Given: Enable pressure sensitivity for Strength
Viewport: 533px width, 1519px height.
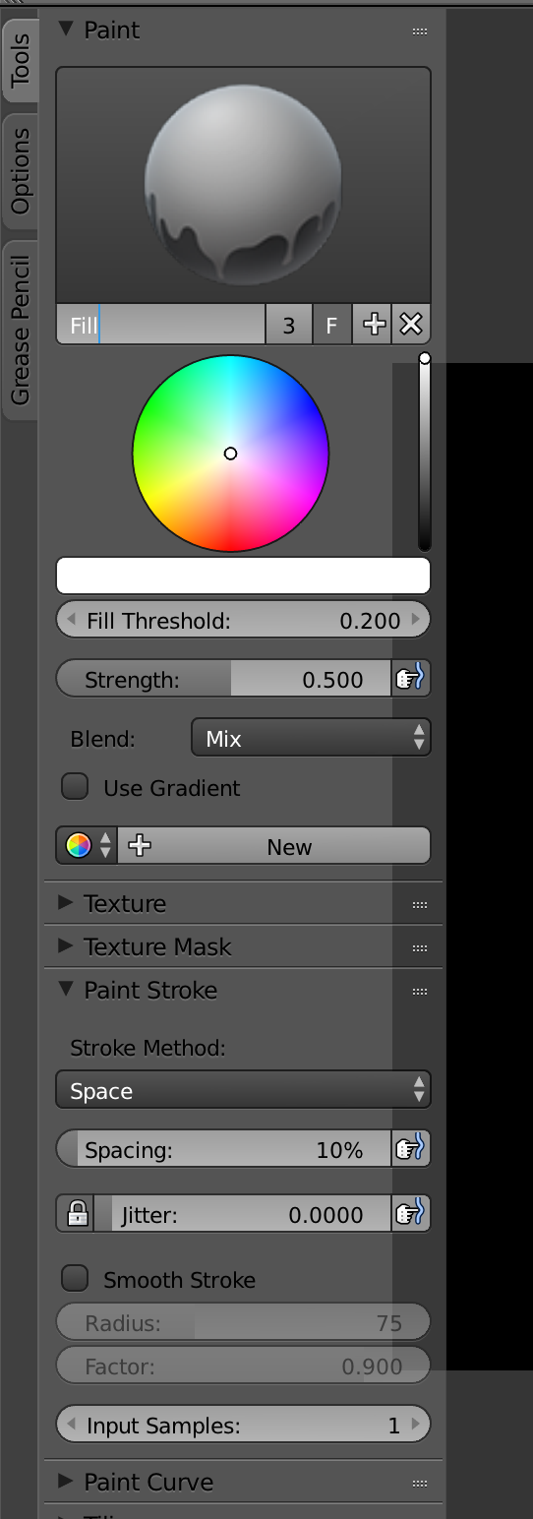Looking at the screenshot, I should point(411,679).
